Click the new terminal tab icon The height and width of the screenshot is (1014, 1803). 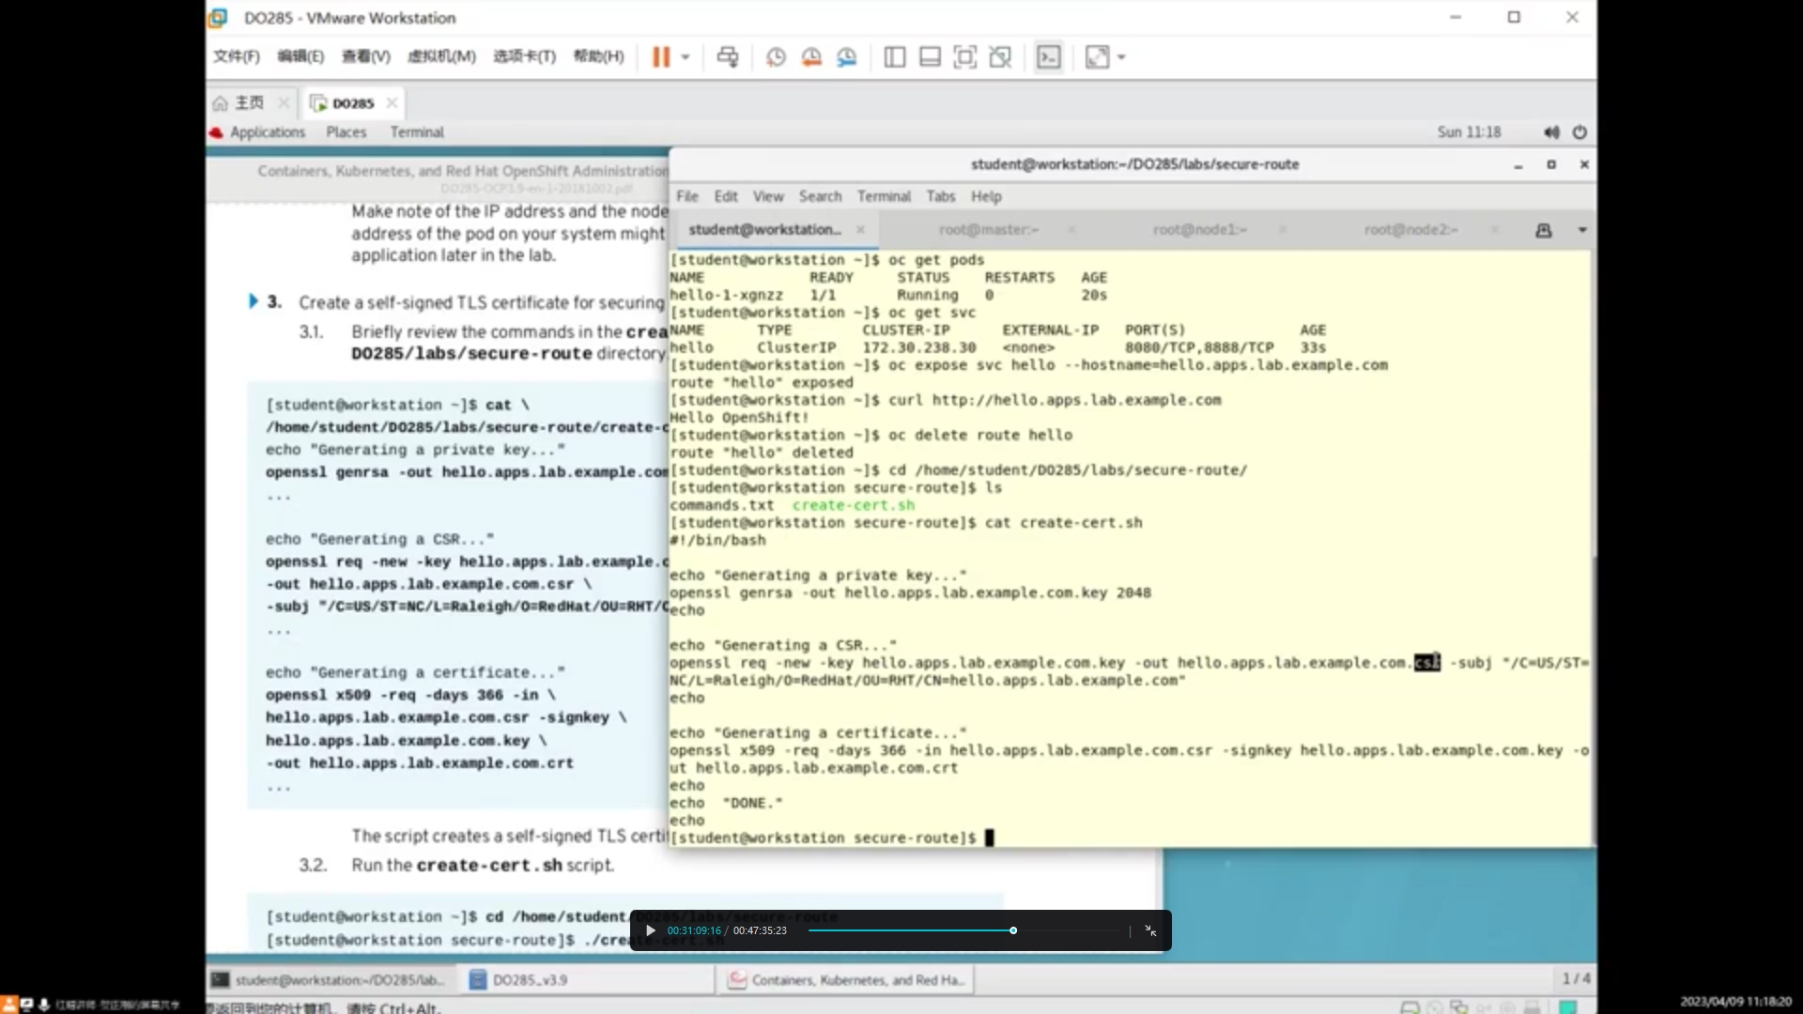(1544, 230)
